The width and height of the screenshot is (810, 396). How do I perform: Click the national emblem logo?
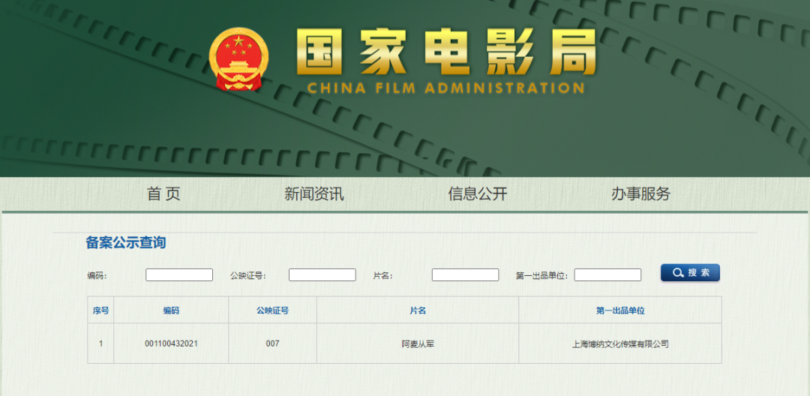(238, 60)
